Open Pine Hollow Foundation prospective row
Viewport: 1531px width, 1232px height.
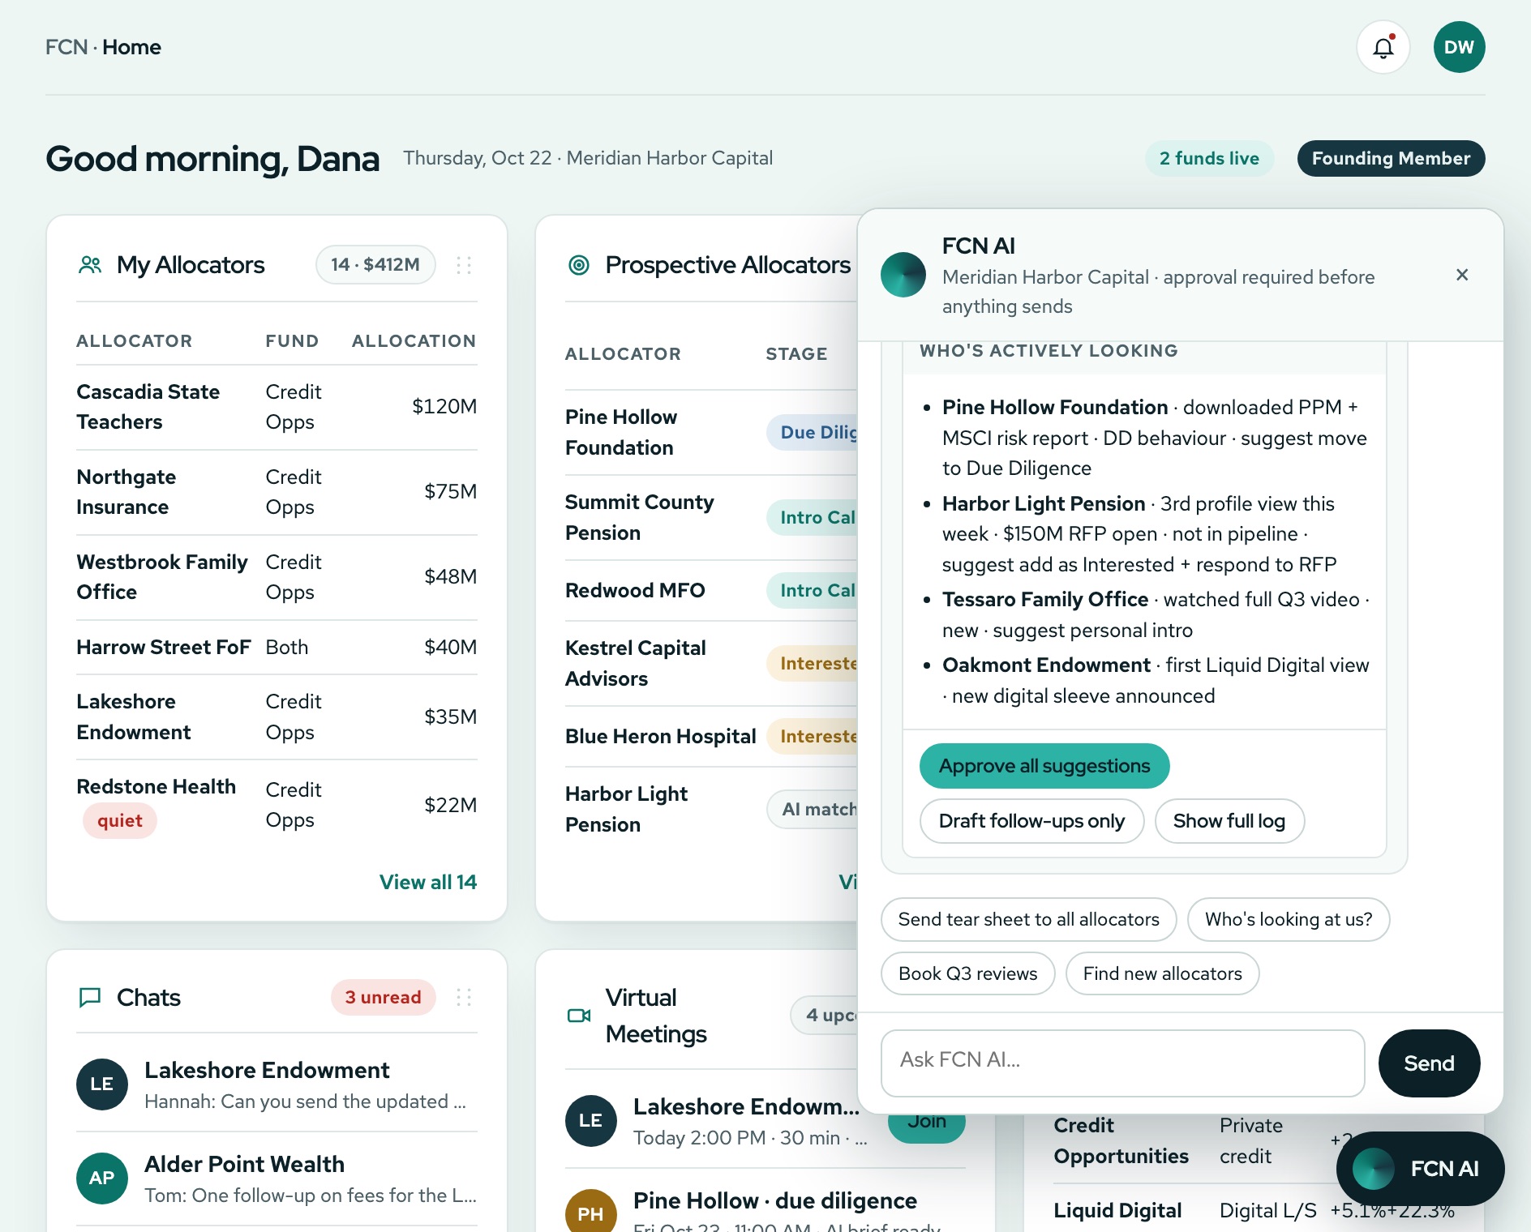711,432
